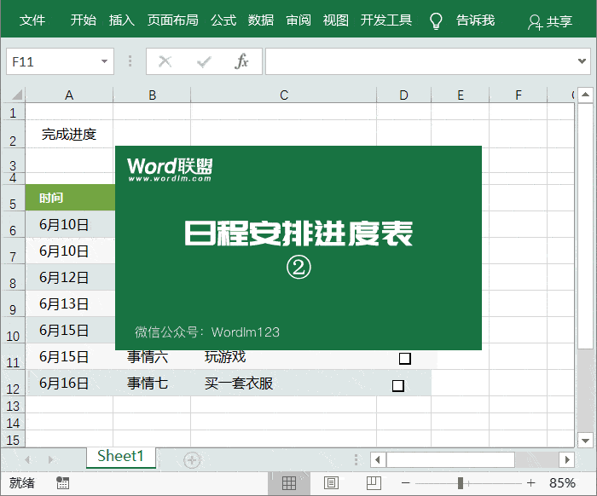Click the 6月16日 date cell
This screenshot has width=597, height=496.
point(69,383)
